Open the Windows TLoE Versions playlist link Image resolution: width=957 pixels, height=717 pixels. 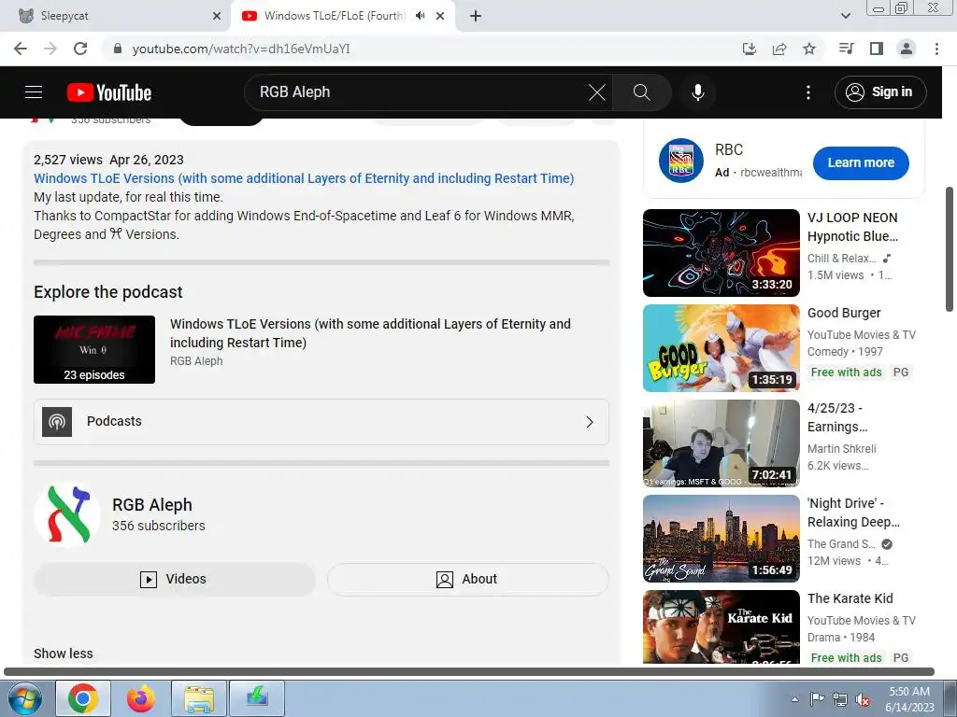(x=304, y=178)
